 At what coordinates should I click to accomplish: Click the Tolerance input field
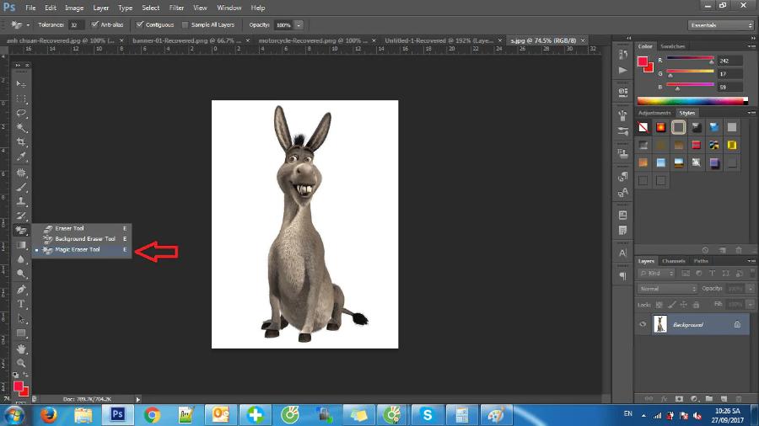coord(76,25)
